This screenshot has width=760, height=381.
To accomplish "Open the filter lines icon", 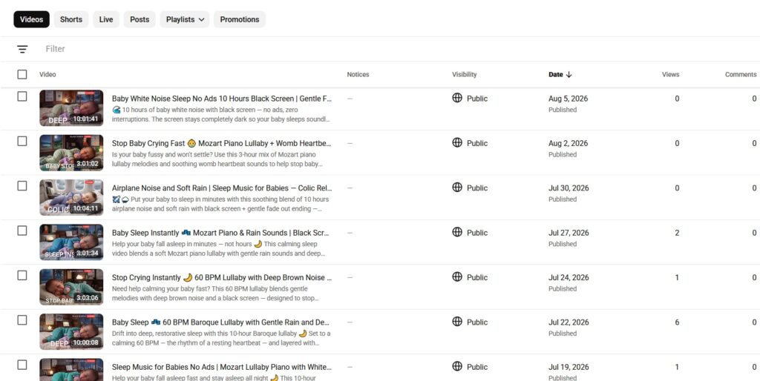I will coord(22,49).
